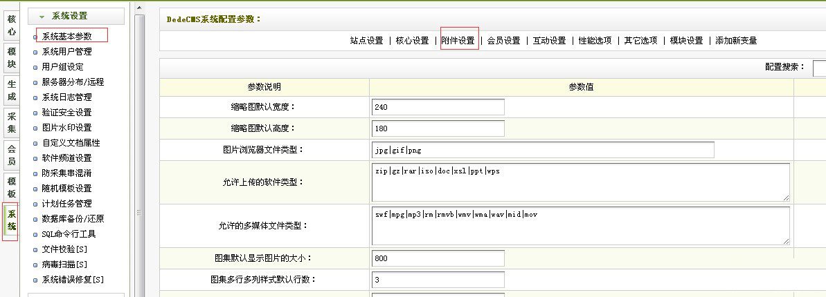Open SQL命令行工具 entry
The width and height of the screenshot is (826, 297).
(69, 234)
